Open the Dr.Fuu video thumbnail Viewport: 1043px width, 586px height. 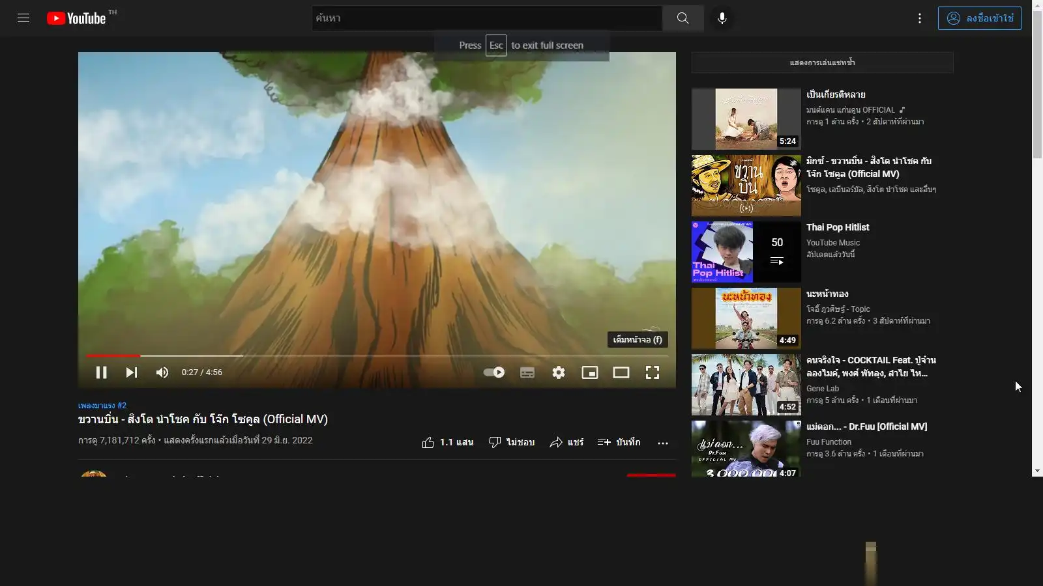[746, 449]
